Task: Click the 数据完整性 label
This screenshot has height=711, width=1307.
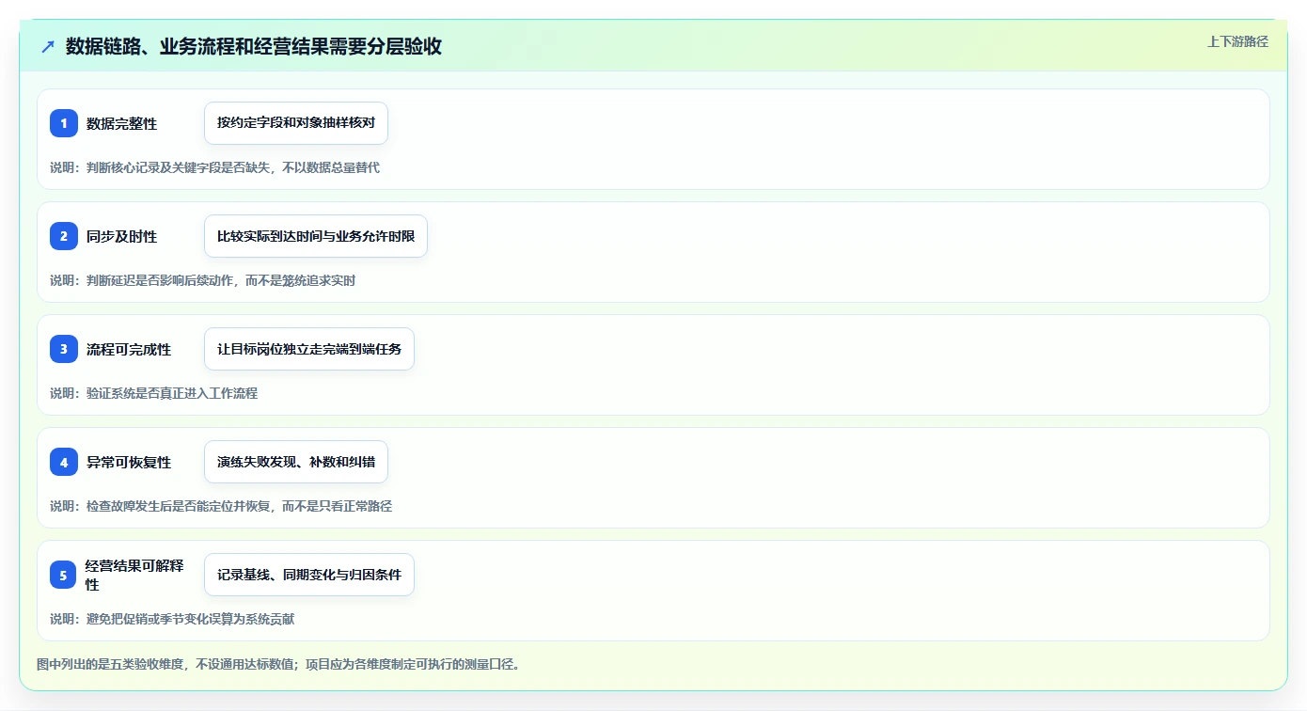Action: (121, 123)
